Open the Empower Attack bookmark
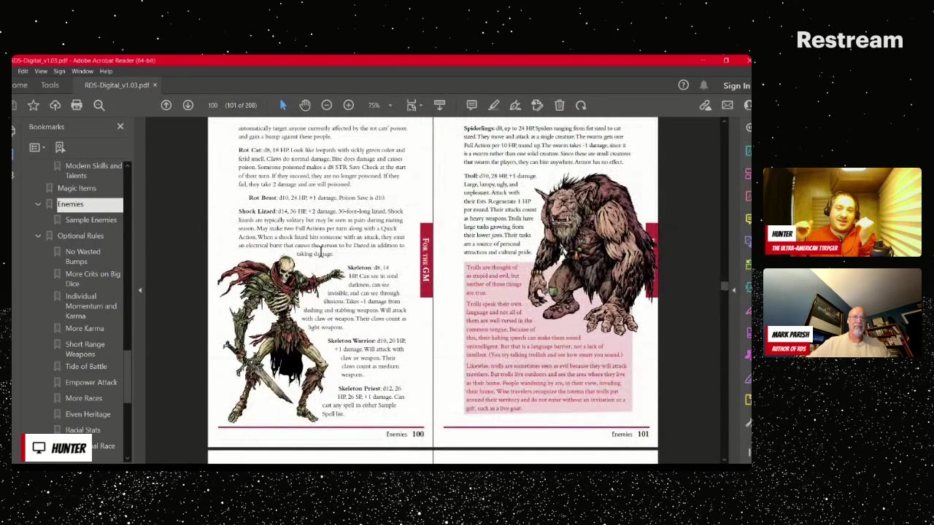This screenshot has height=525, width=934. pyautogui.click(x=91, y=382)
